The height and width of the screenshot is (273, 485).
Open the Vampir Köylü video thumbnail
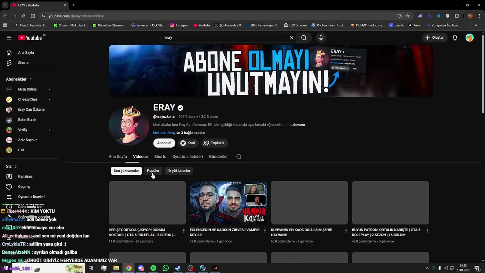tap(228, 202)
